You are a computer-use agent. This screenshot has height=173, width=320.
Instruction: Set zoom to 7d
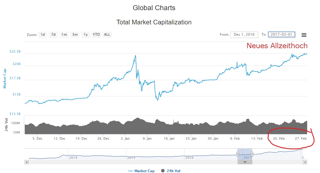[53, 35]
